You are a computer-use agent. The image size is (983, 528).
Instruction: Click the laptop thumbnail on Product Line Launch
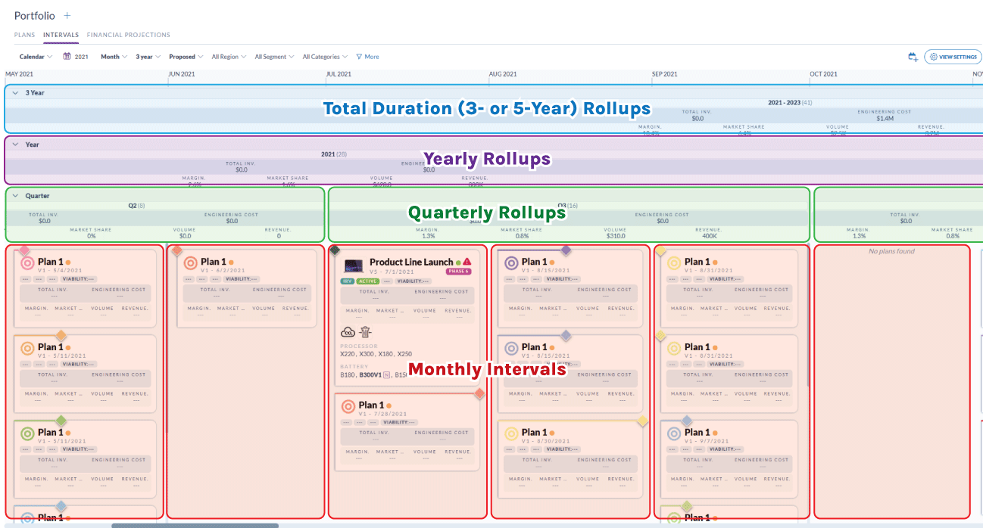(x=352, y=266)
